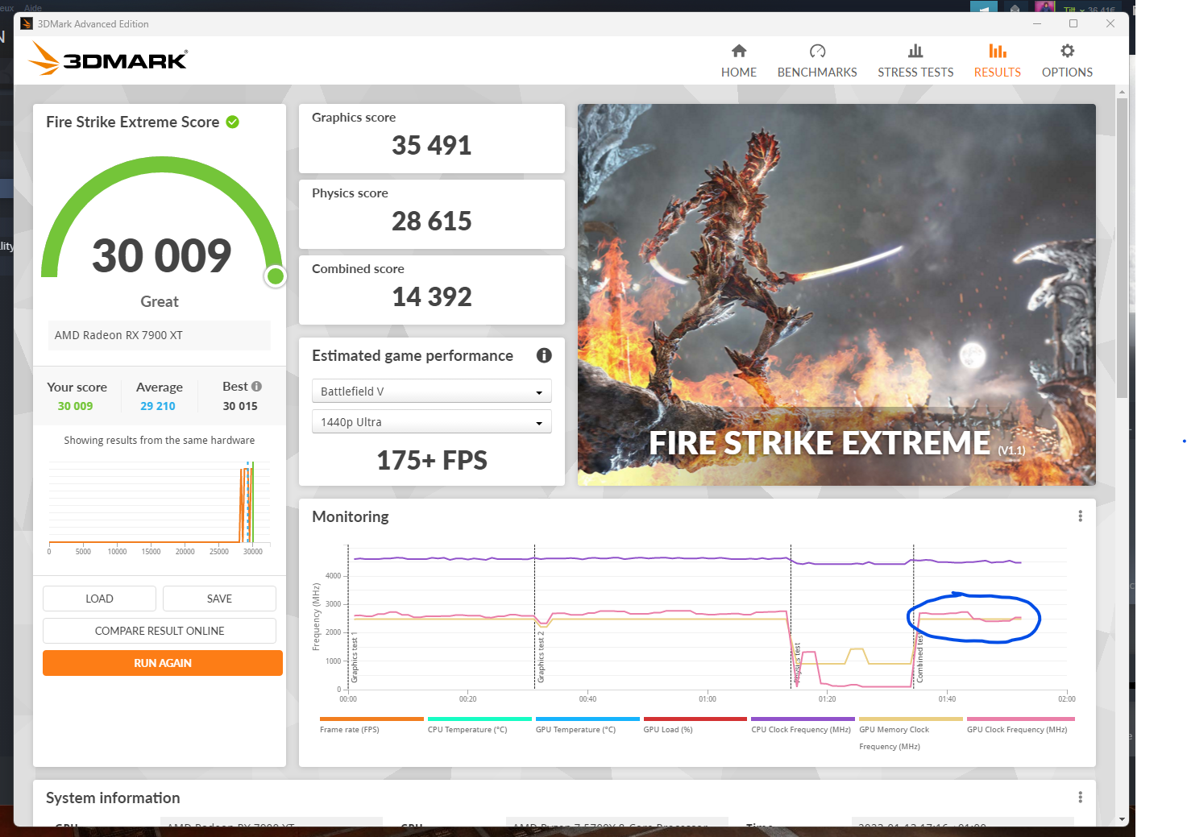The height and width of the screenshot is (837, 1187).
Task: Click the Graphics test 1 marker on graph
Action: click(354, 658)
